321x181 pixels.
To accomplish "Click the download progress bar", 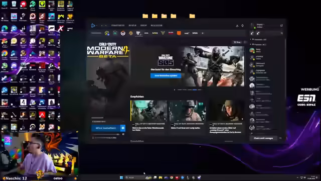I will [105, 134].
